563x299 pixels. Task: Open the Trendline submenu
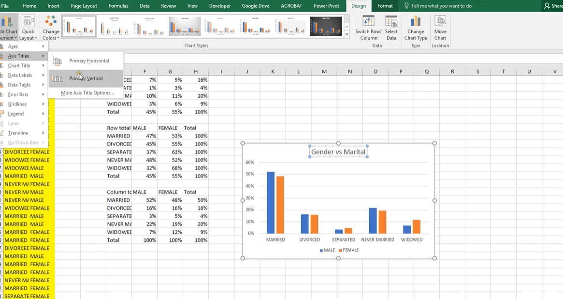[23, 133]
